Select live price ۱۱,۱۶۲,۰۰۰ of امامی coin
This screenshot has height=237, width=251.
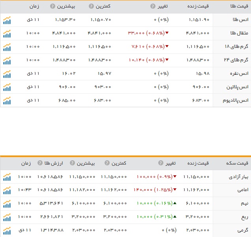[x=197, y=190]
